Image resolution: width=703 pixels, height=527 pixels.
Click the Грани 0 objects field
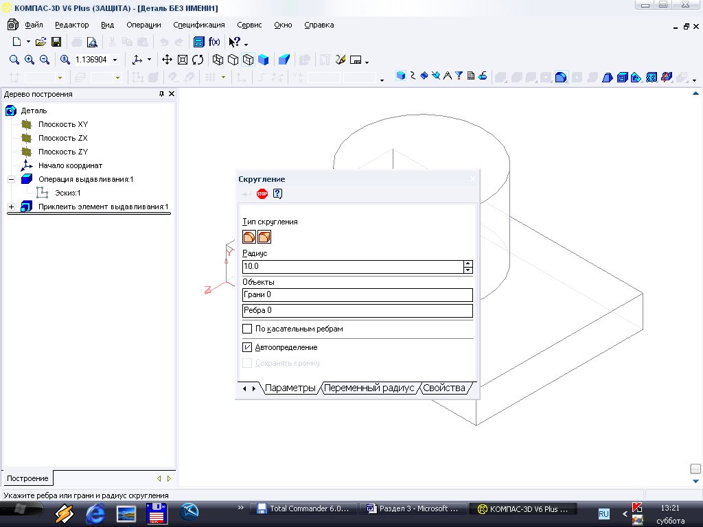coord(357,295)
